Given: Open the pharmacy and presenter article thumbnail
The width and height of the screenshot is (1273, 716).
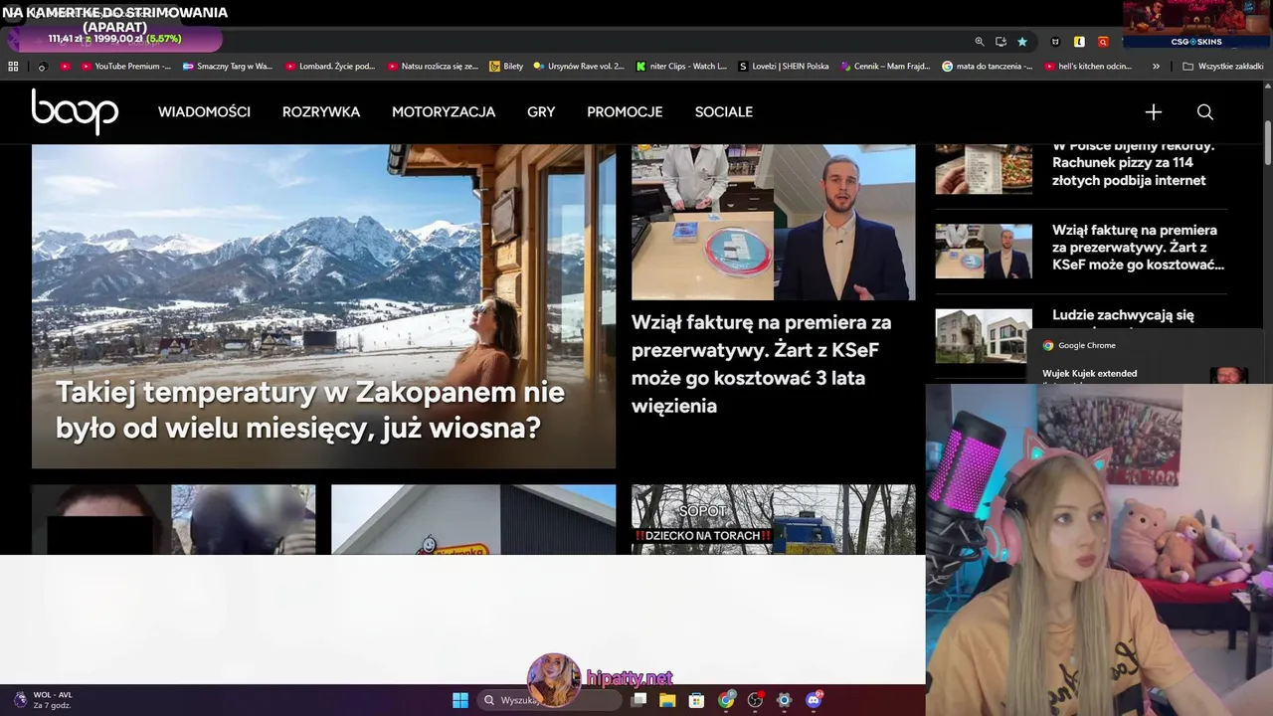Looking at the screenshot, I should (x=773, y=222).
